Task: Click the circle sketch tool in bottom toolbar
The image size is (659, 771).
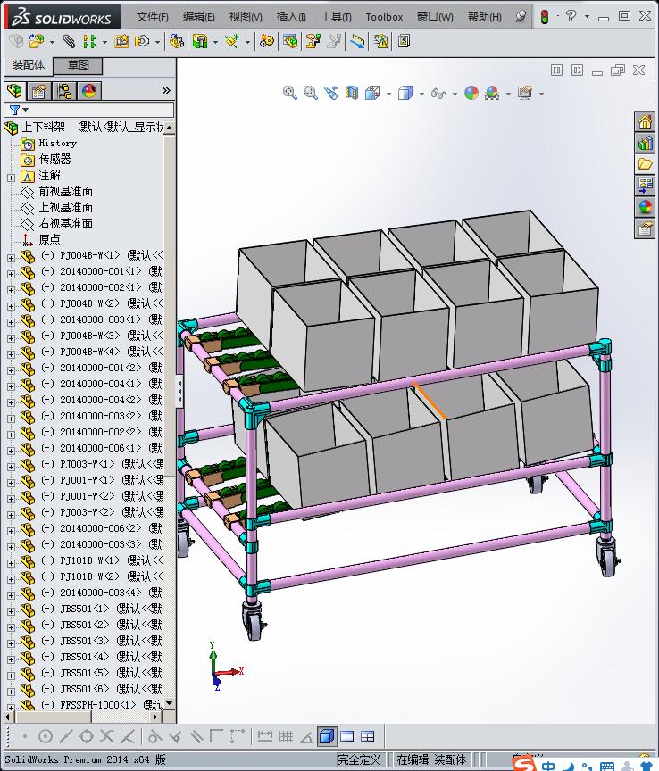Action: point(46,736)
